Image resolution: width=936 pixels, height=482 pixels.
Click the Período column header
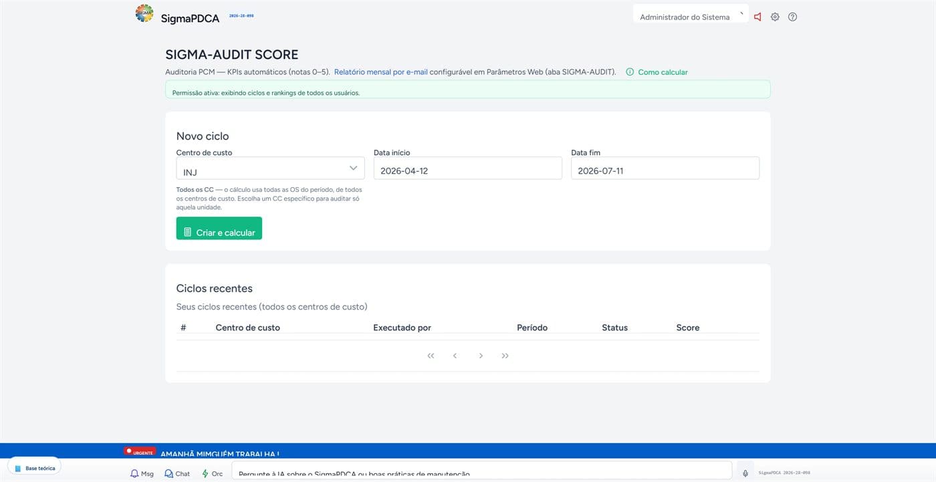pyautogui.click(x=532, y=328)
